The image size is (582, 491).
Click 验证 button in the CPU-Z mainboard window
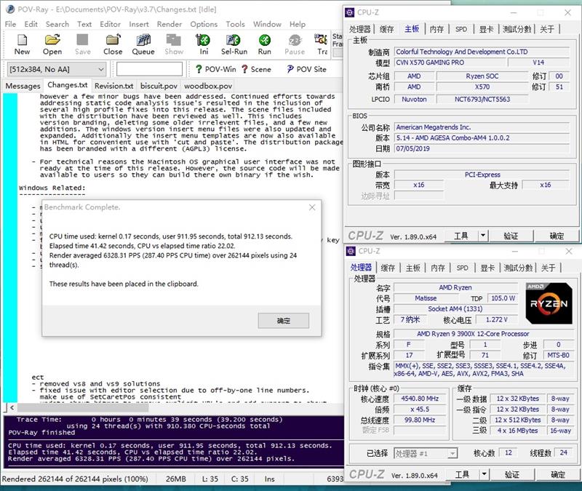tap(511, 236)
